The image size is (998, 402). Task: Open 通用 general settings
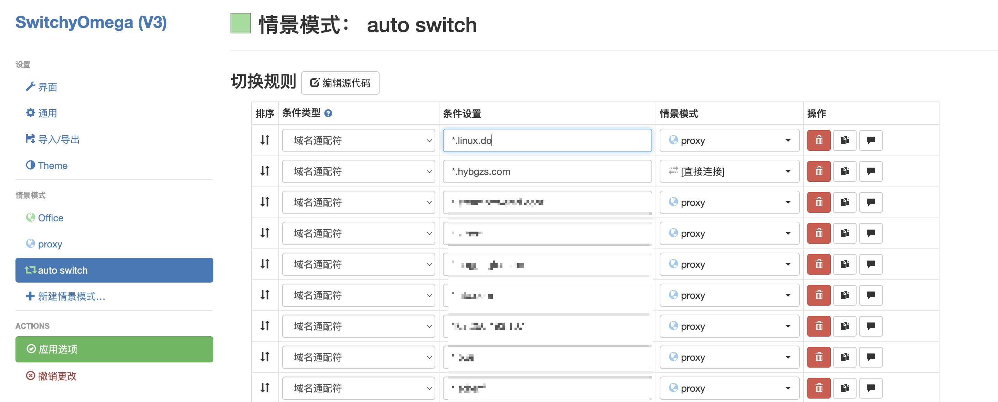pos(41,113)
